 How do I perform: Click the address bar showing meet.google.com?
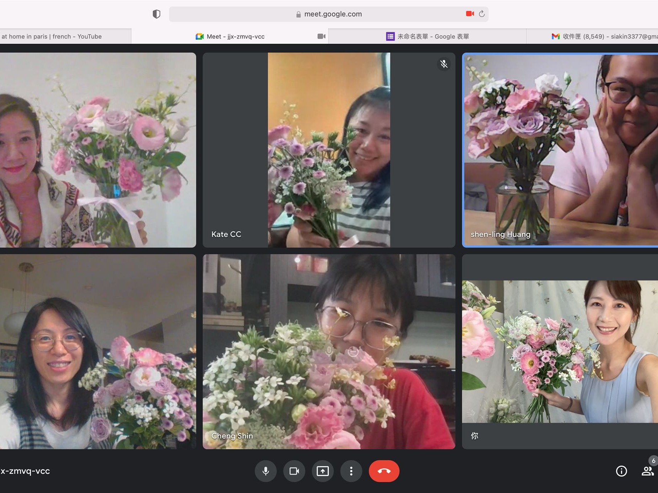[x=333, y=13]
